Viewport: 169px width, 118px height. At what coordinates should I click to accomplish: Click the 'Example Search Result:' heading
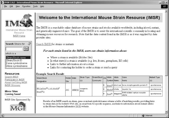click(x=50, y=74)
